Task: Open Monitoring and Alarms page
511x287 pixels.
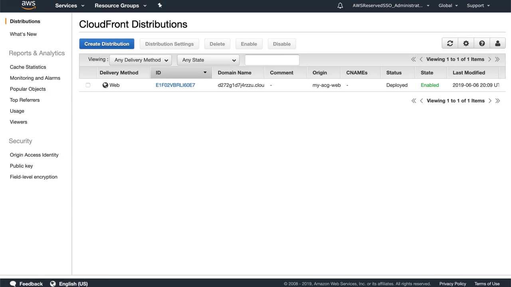Action: click(35, 78)
